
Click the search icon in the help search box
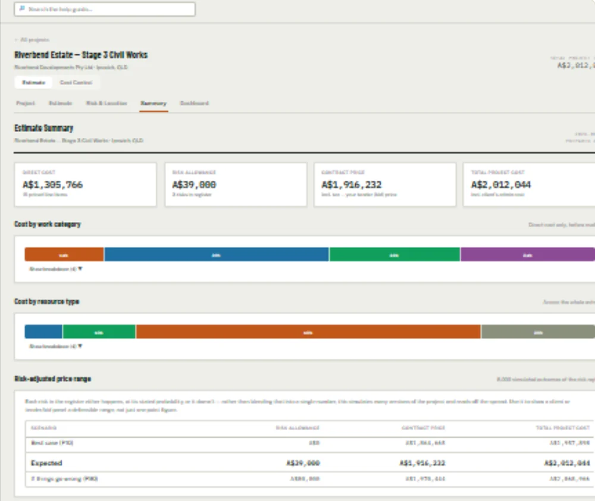click(22, 9)
